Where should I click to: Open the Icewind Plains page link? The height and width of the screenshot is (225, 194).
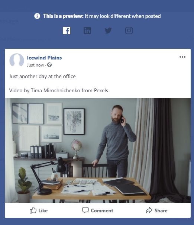(x=45, y=58)
